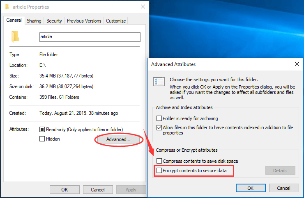
Task: Click OK in the article Properties window
Action: (64, 189)
